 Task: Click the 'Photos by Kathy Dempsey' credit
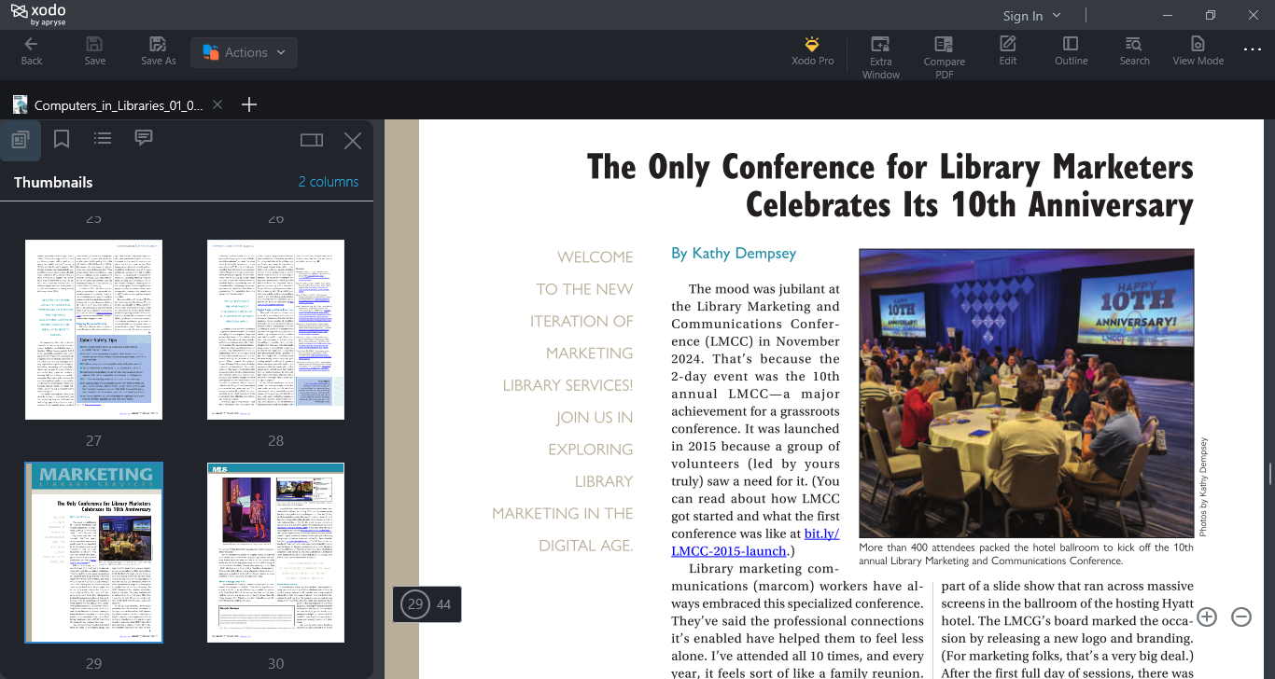click(1203, 487)
